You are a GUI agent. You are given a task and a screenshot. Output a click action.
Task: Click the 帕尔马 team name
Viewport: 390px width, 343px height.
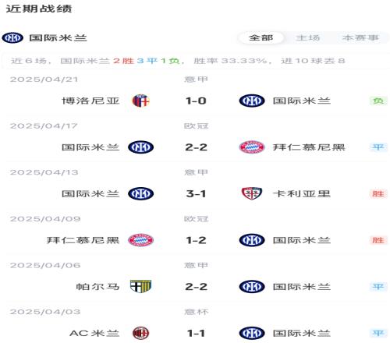click(x=97, y=287)
